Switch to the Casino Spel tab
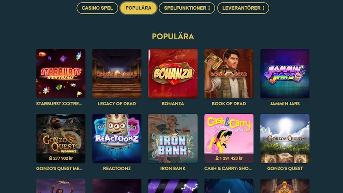 (97, 8)
